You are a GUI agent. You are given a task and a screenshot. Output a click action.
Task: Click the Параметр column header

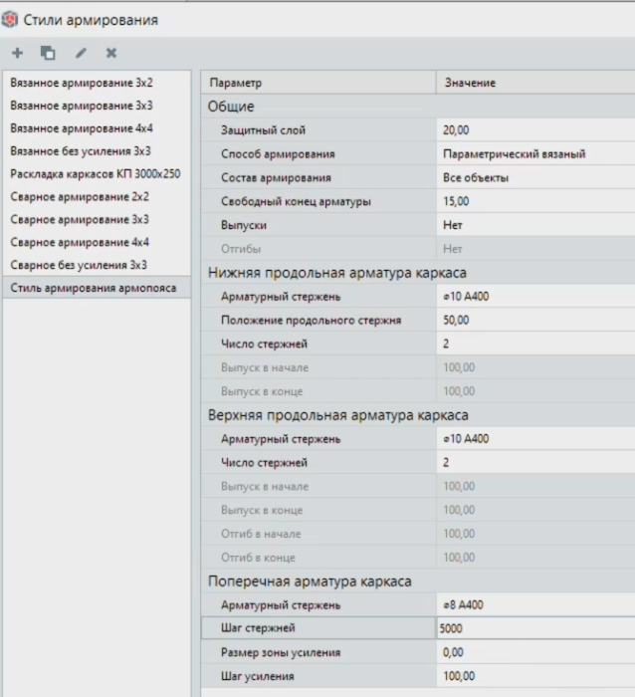click(318, 83)
